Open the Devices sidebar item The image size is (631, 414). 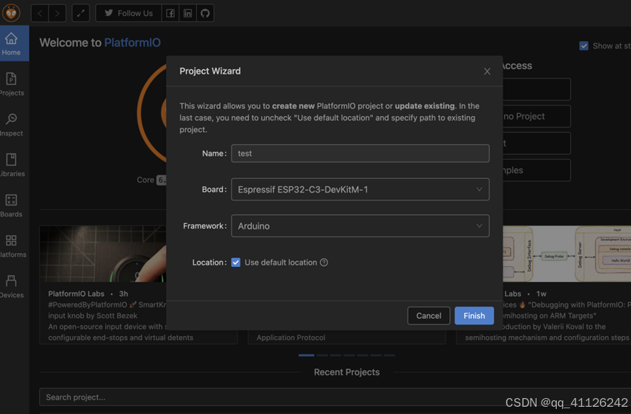point(12,286)
